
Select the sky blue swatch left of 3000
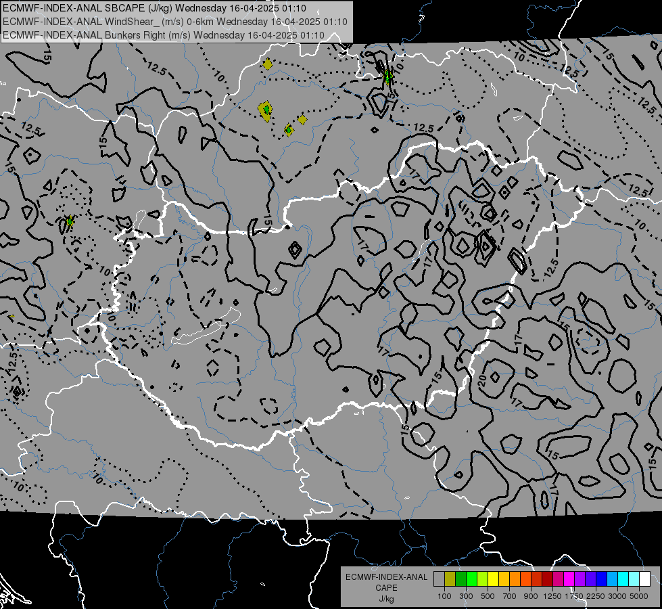[x=613, y=579]
